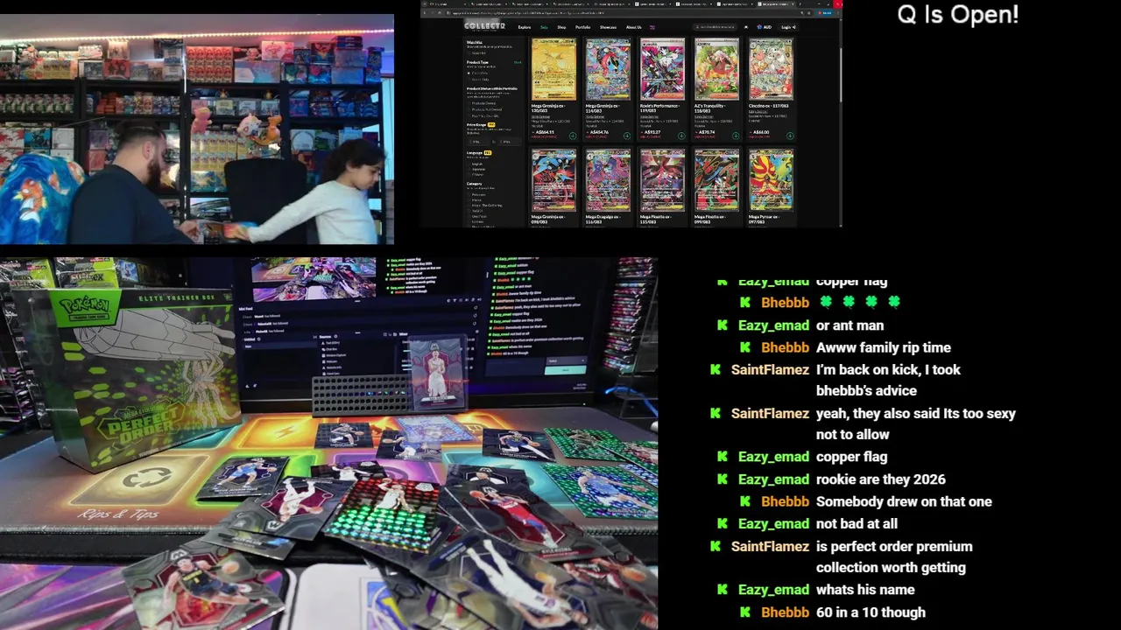
Task: Click the A$70.74 price
Action: 707,132
